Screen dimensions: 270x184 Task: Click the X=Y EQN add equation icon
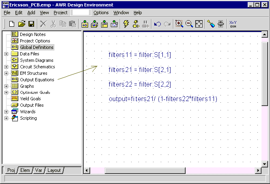[x=233, y=24]
